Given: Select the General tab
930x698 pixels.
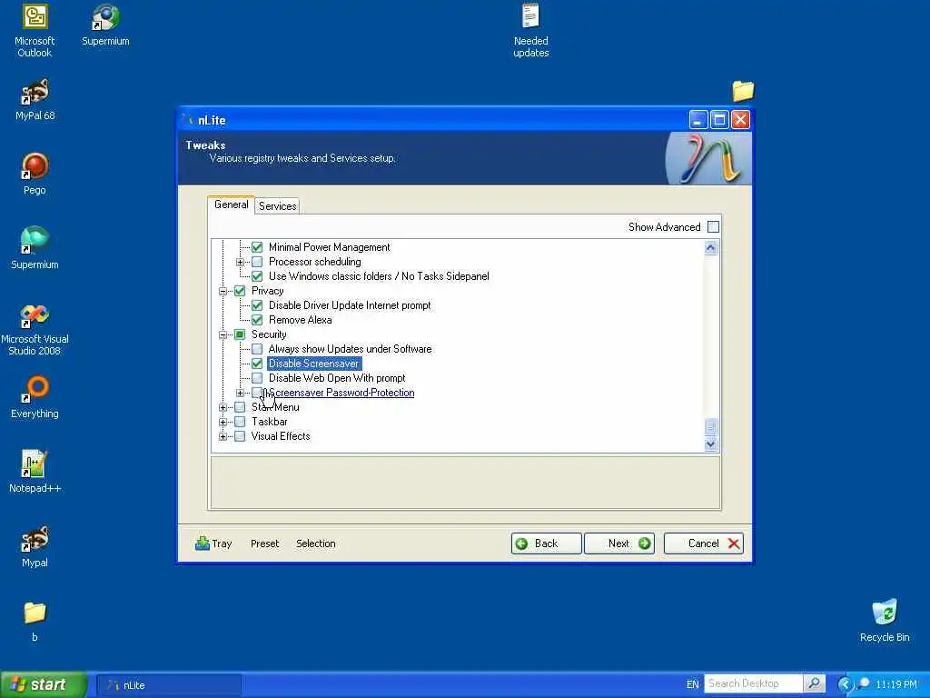Looking at the screenshot, I should pos(231,204).
